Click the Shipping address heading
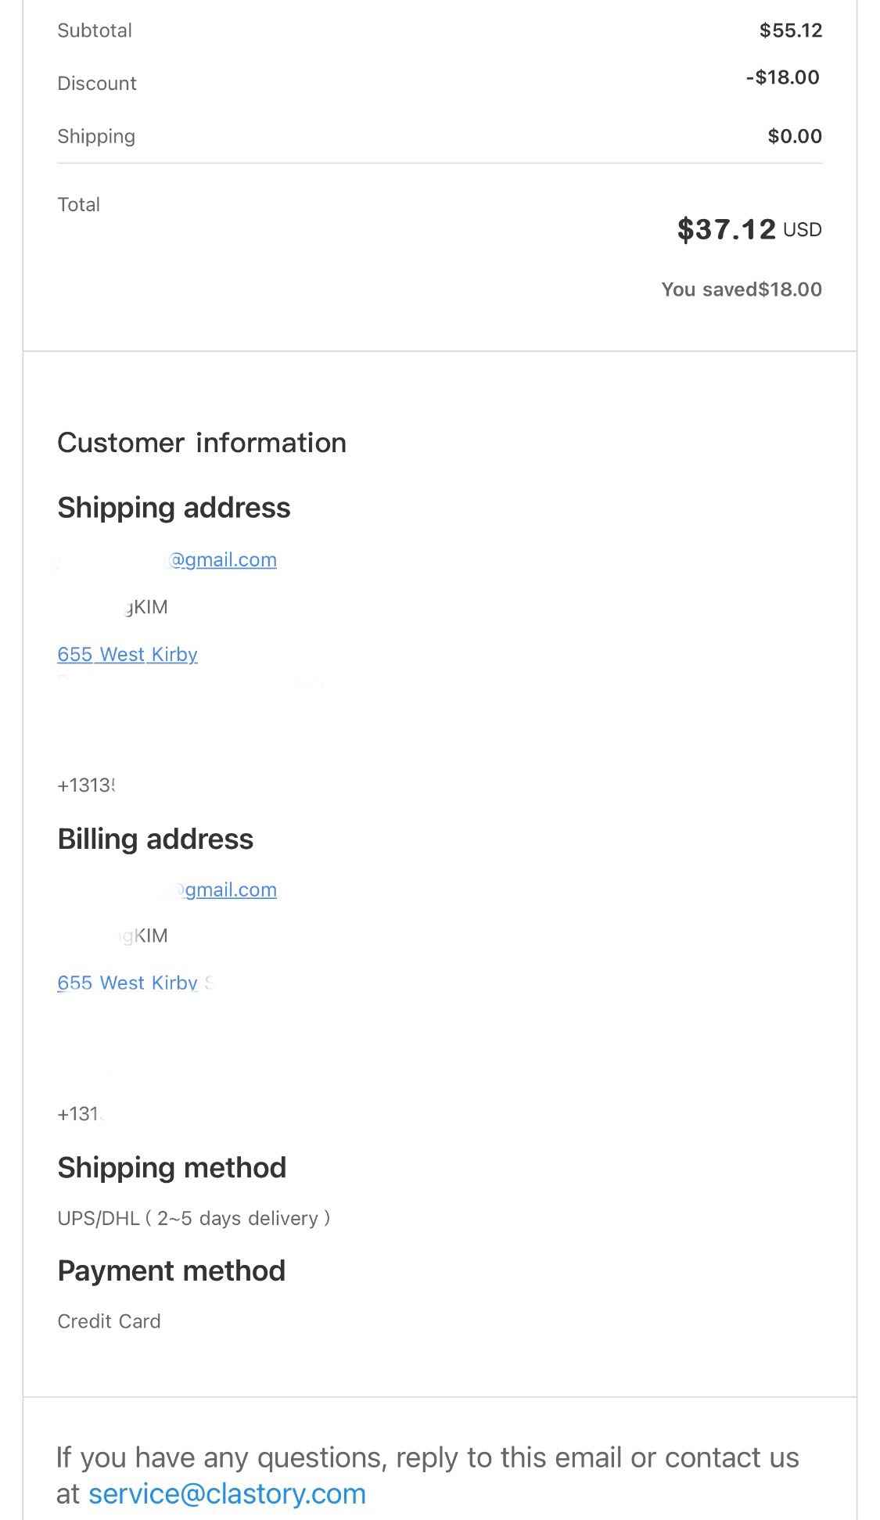 point(174,508)
